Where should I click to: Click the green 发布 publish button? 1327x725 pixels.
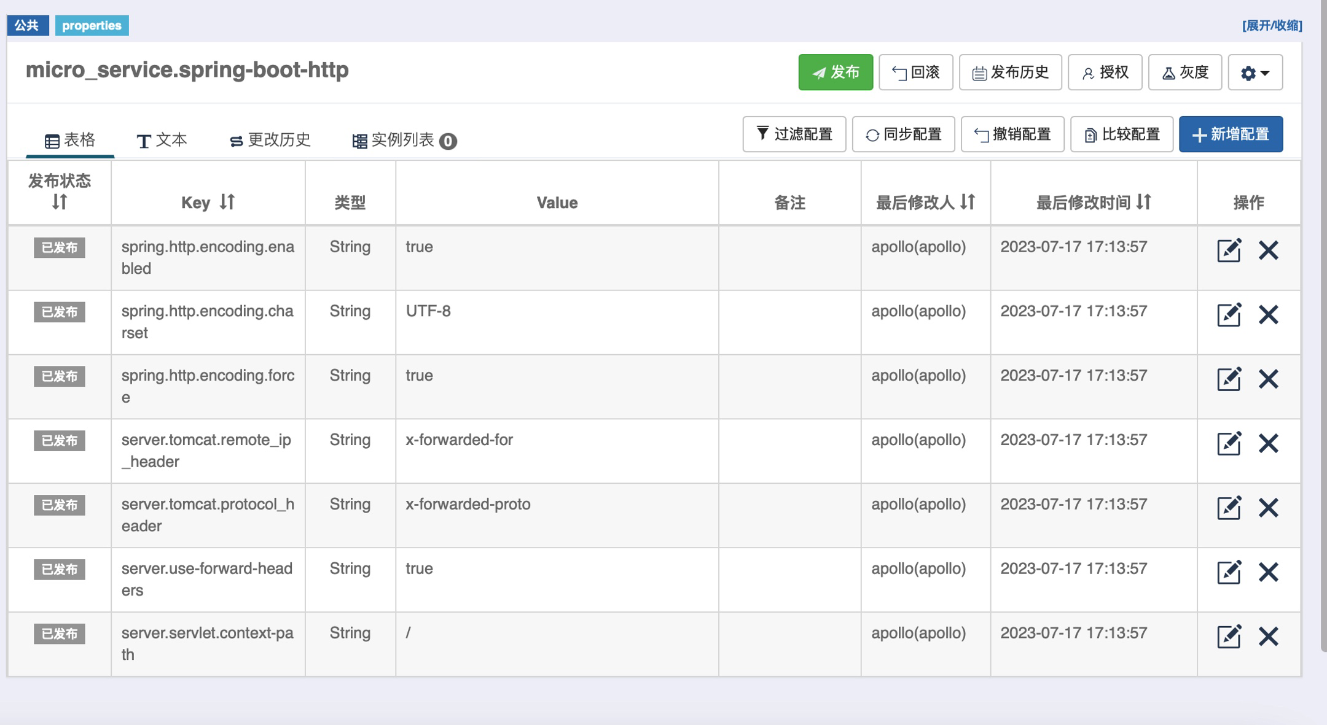click(x=836, y=72)
